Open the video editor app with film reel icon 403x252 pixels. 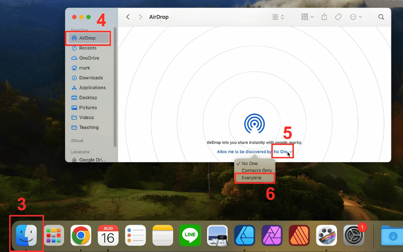(x=326, y=235)
